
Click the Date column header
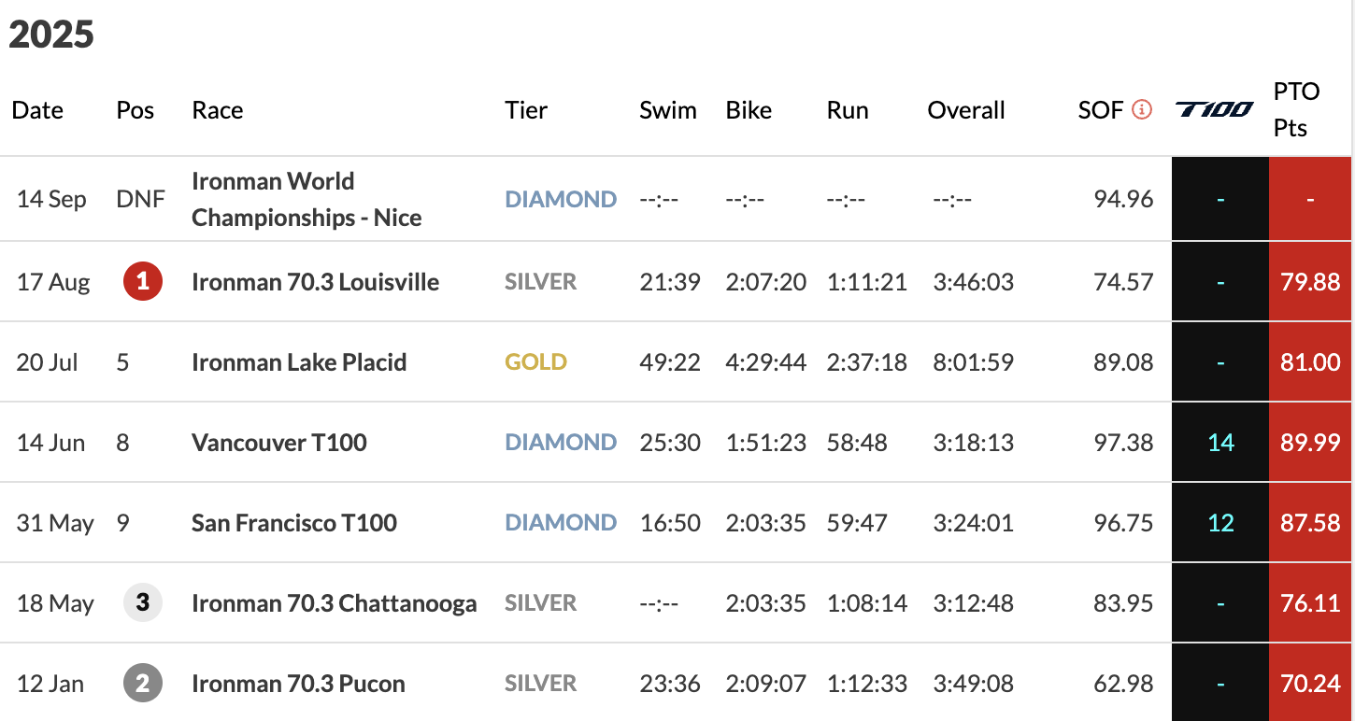37,110
